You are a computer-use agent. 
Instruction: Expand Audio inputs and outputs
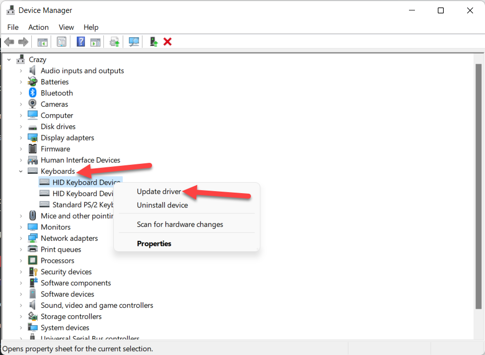click(21, 71)
